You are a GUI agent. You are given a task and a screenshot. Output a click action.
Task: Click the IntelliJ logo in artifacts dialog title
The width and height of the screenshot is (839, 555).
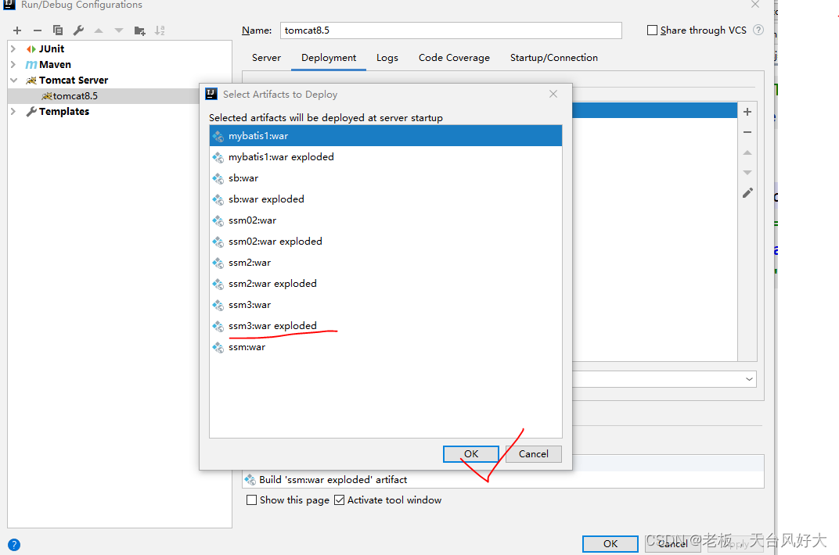[x=211, y=94]
